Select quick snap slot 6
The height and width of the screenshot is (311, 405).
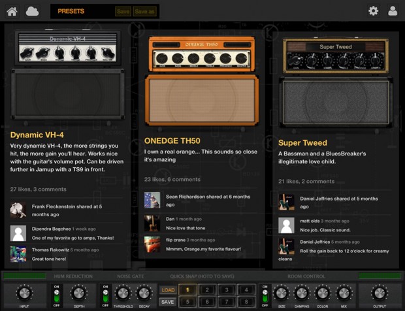207,302
